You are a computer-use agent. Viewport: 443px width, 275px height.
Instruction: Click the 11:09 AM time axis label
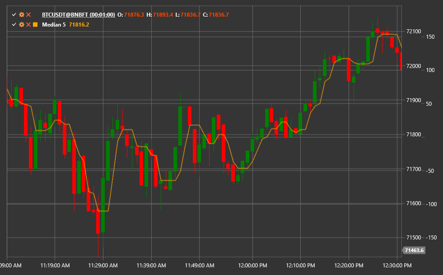[10, 266]
